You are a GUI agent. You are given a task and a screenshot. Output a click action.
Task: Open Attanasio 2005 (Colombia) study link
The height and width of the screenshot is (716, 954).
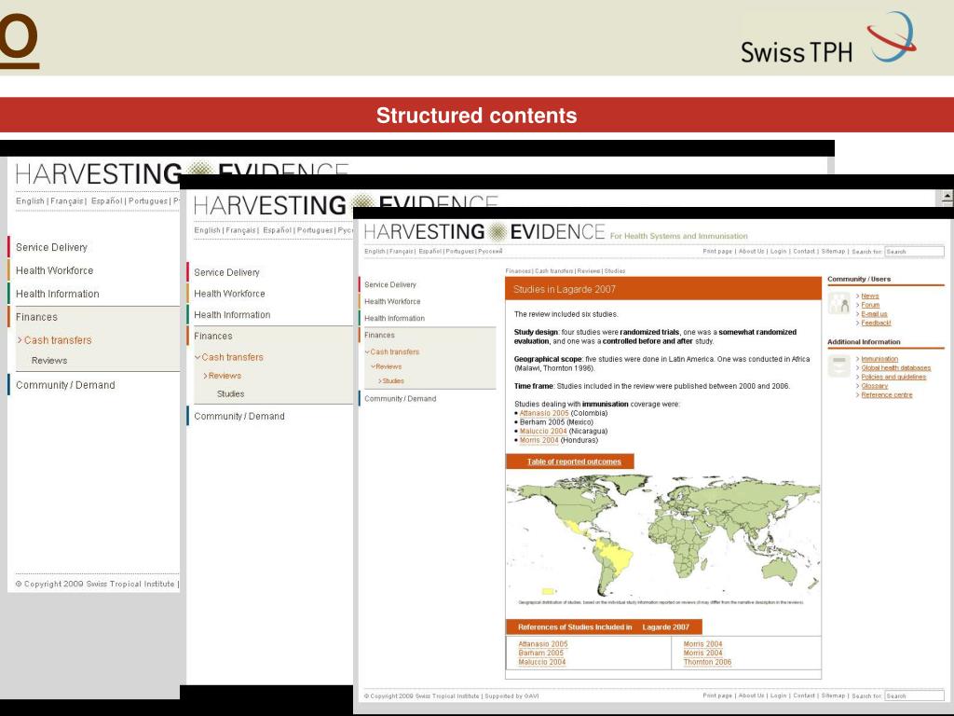click(x=544, y=413)
